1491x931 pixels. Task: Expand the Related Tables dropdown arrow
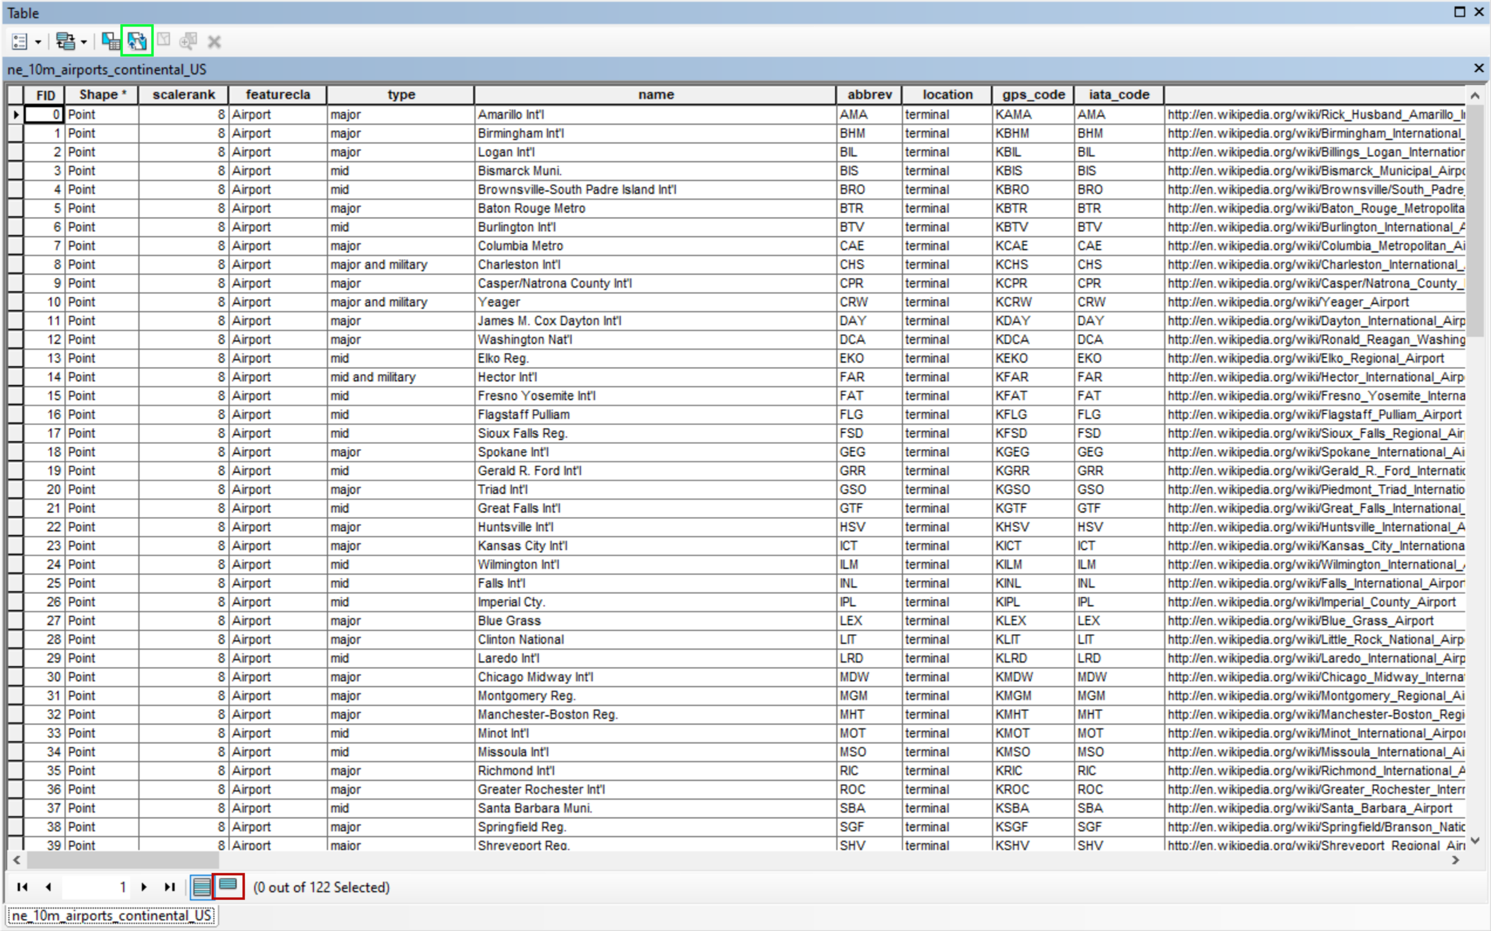[x=84, y=42]
